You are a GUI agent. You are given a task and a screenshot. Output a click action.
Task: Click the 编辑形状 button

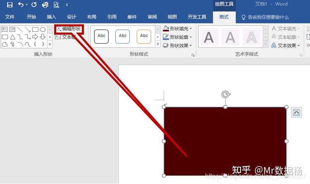[x=69, y=29]
